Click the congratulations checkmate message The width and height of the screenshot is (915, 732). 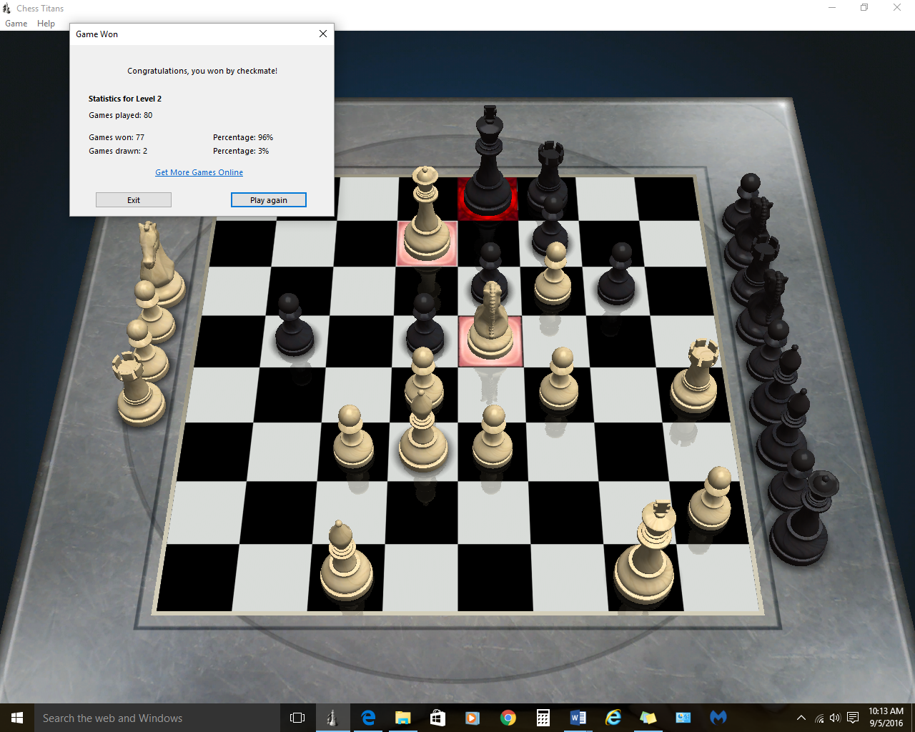click(x=202, y=71)
